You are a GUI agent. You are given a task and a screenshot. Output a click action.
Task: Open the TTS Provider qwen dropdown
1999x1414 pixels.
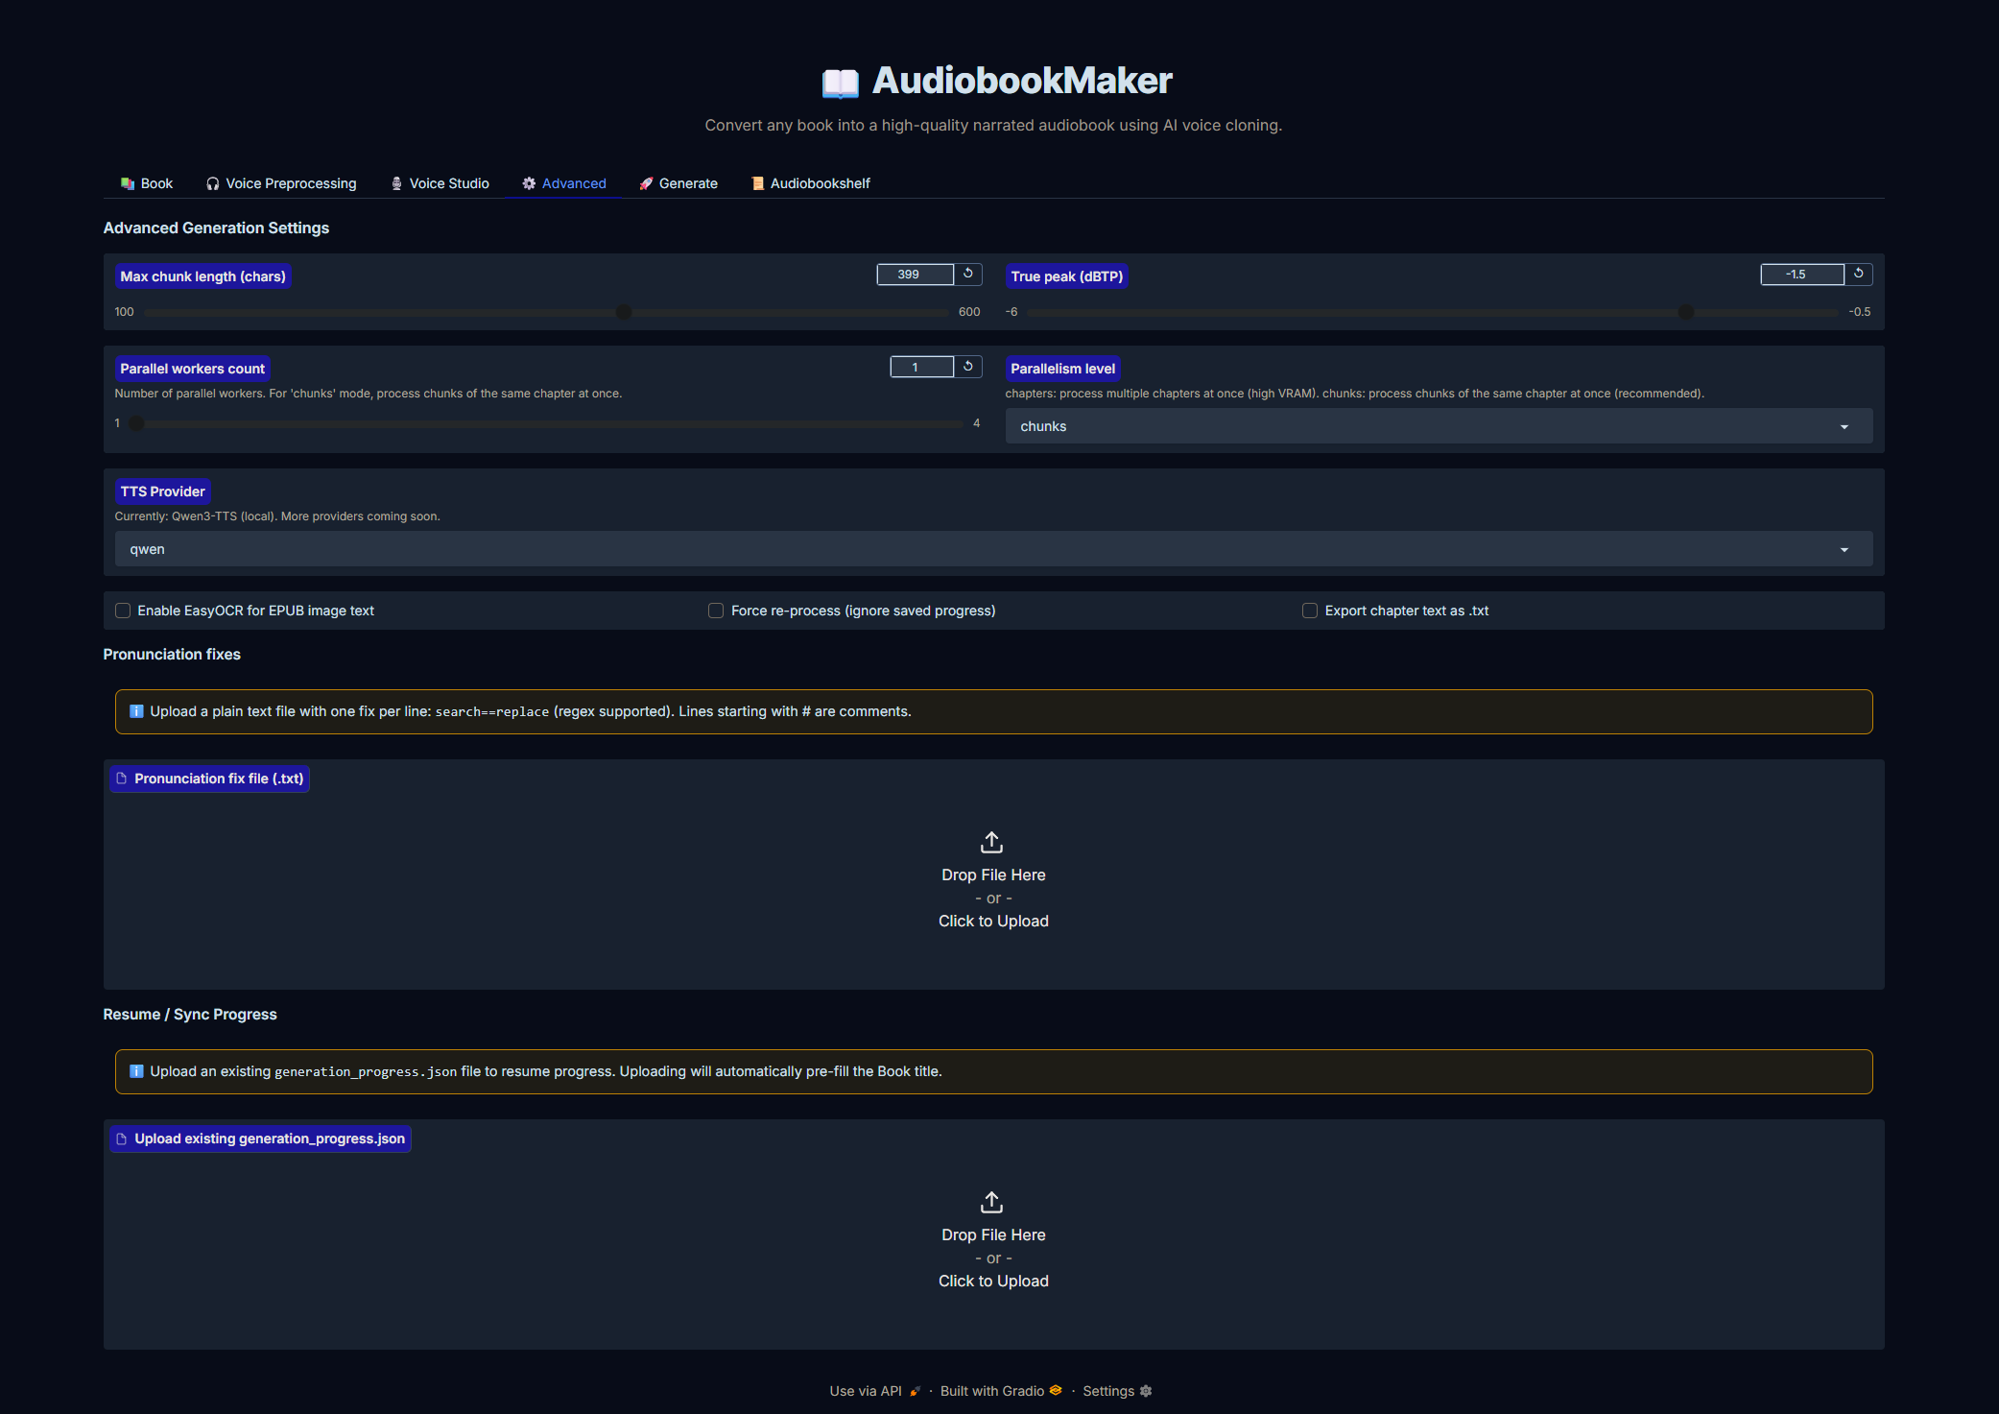(993, 549)
